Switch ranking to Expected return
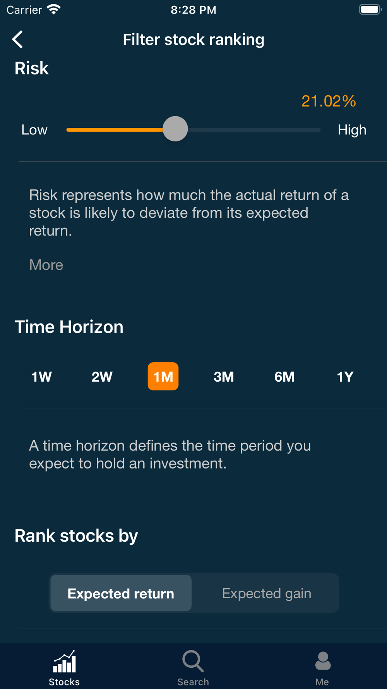The image size is (387, 689). 121,593
